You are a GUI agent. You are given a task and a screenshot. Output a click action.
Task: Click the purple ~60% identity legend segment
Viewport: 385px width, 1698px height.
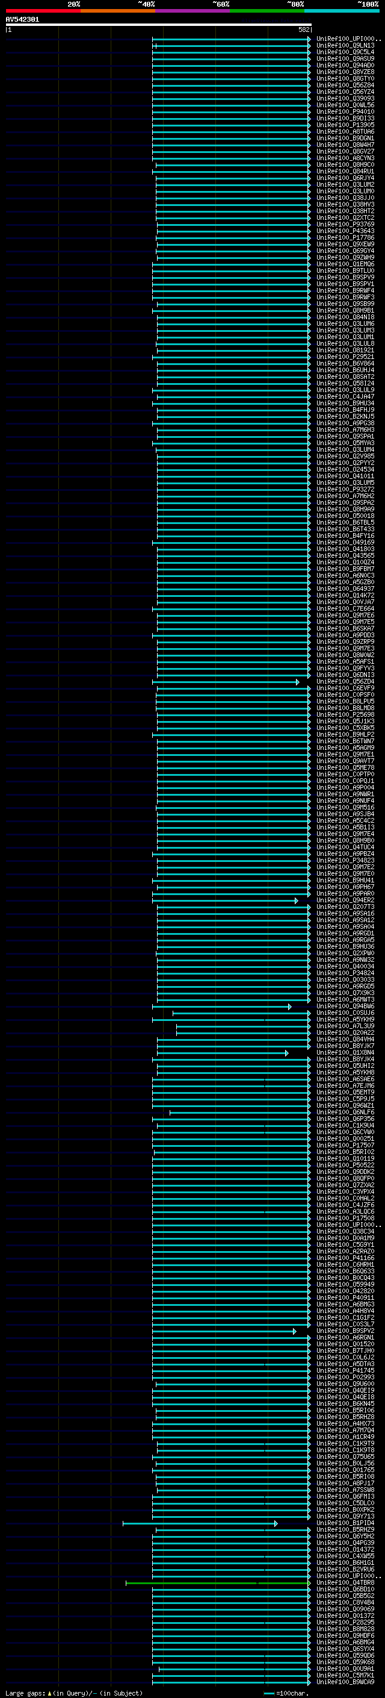pos(193,11)
